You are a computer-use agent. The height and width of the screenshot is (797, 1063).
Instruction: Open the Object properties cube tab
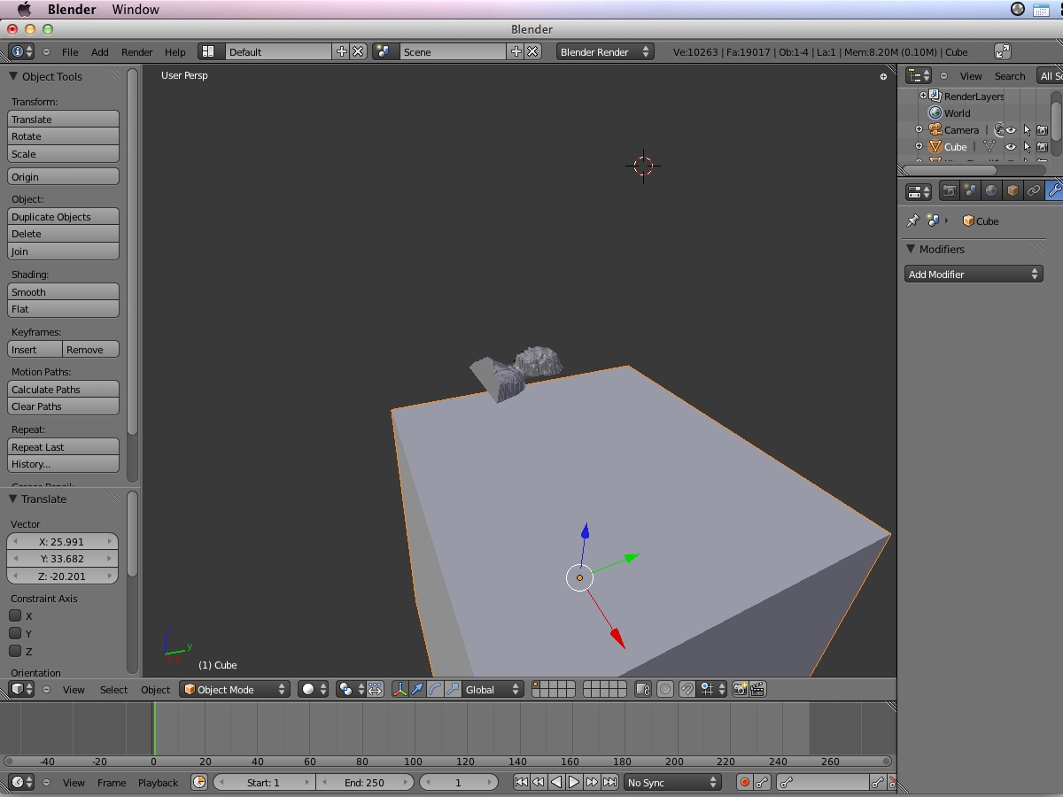[1013, 190]
